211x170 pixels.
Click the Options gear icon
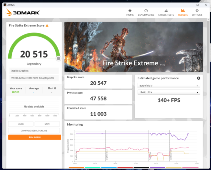tap(197, 10)
